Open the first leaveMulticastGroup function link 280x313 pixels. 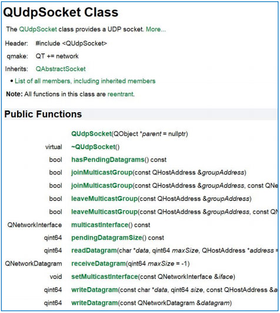click(104, 199)
